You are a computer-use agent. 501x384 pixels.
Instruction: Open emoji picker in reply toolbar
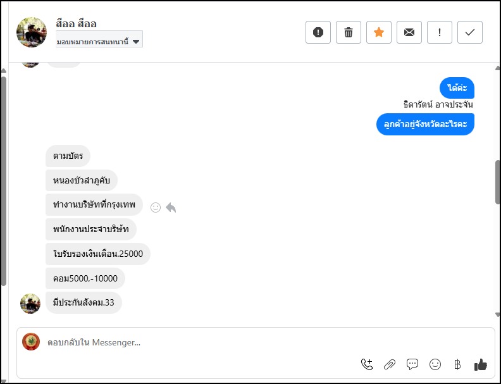[x=435, y=364]
